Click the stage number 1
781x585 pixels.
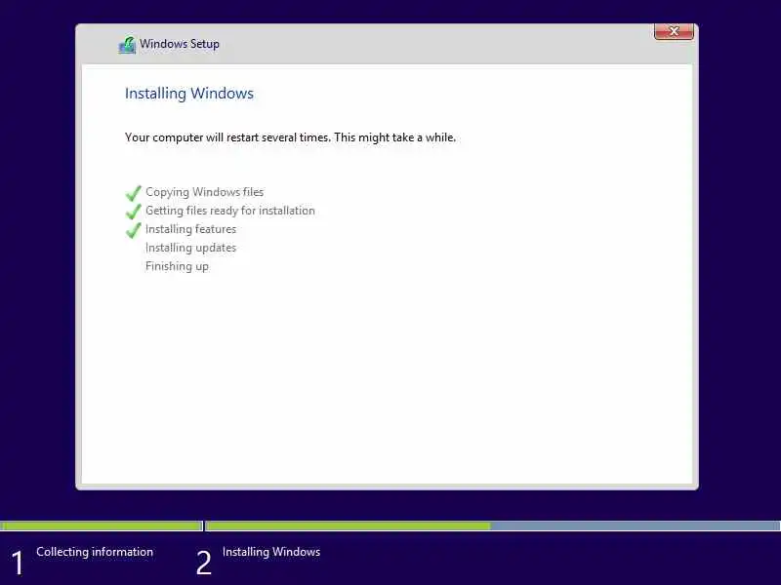click(x=18, y=564)
